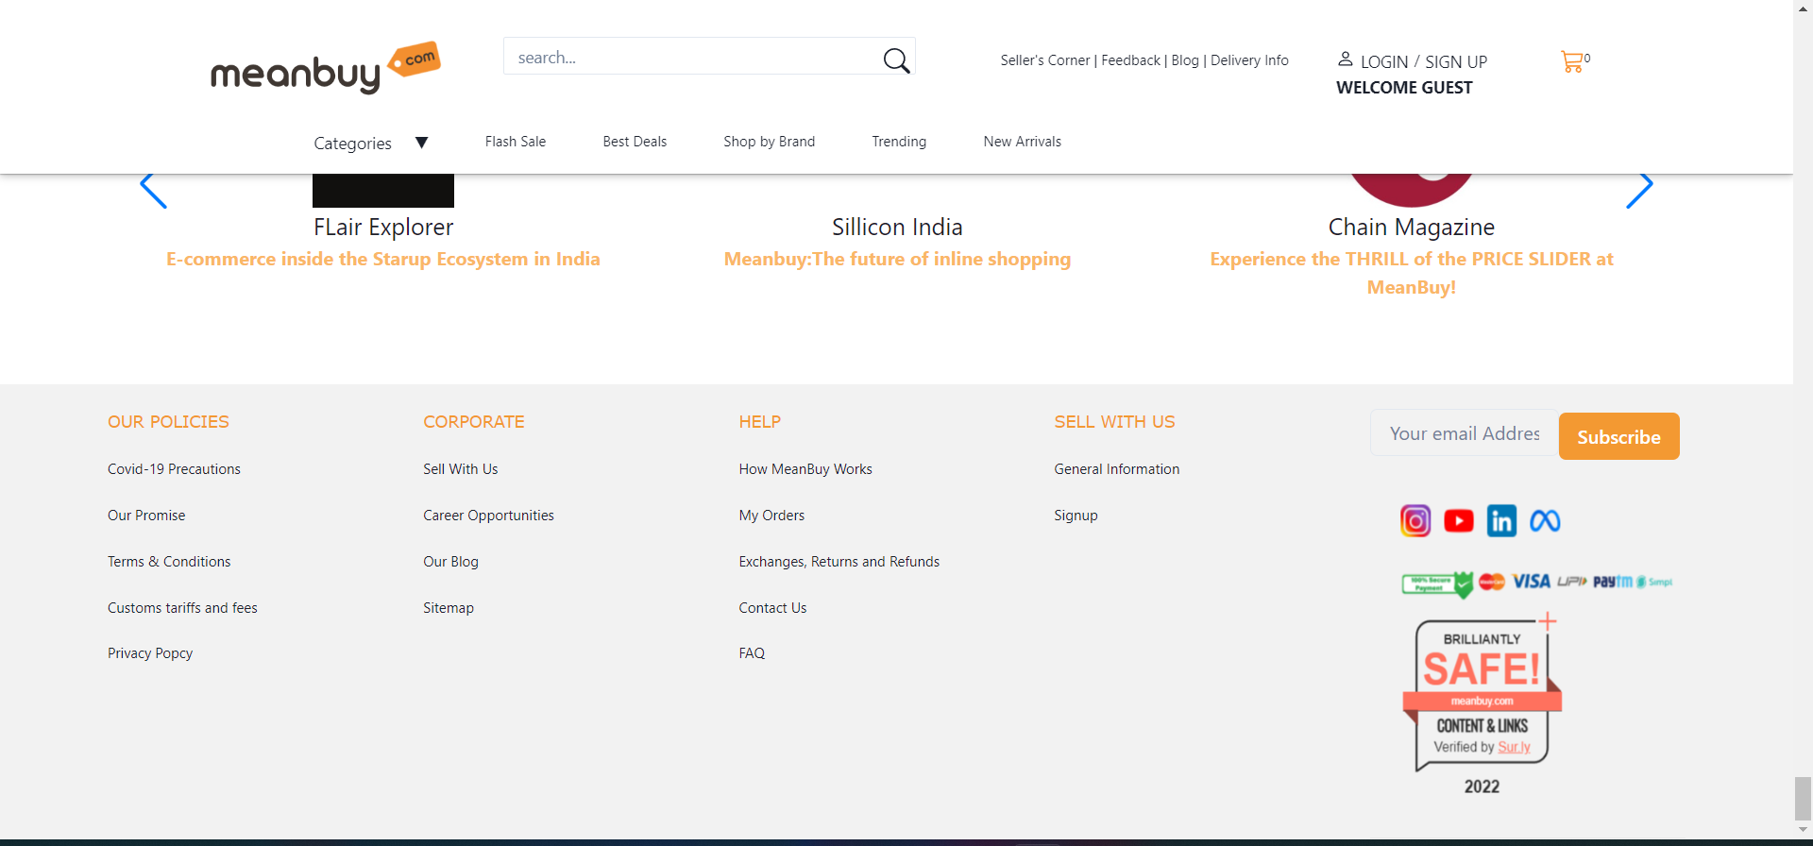The width and height of the screenshot is (1813, 846).
Task: Open the YouTube social icon
Action: [1458, 520]
